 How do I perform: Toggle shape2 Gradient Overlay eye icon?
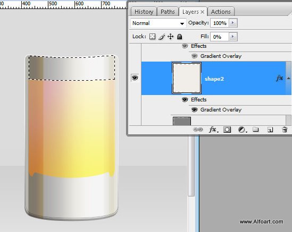click(x=194, y=110)
